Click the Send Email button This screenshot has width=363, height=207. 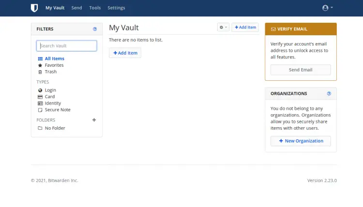click(x=301, y=70)
